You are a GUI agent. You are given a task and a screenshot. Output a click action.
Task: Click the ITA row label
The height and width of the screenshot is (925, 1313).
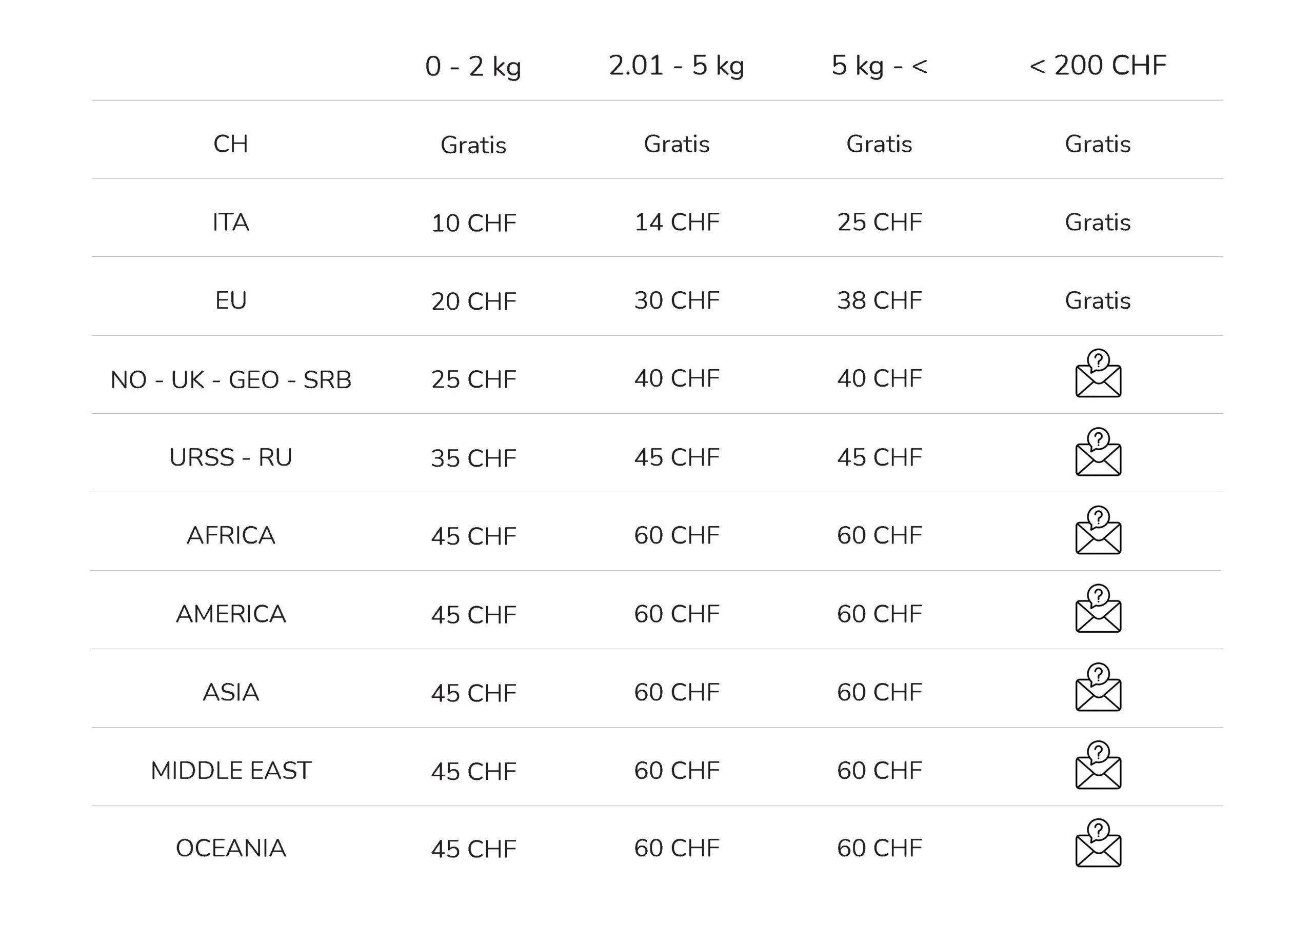[x=231, y=222]
